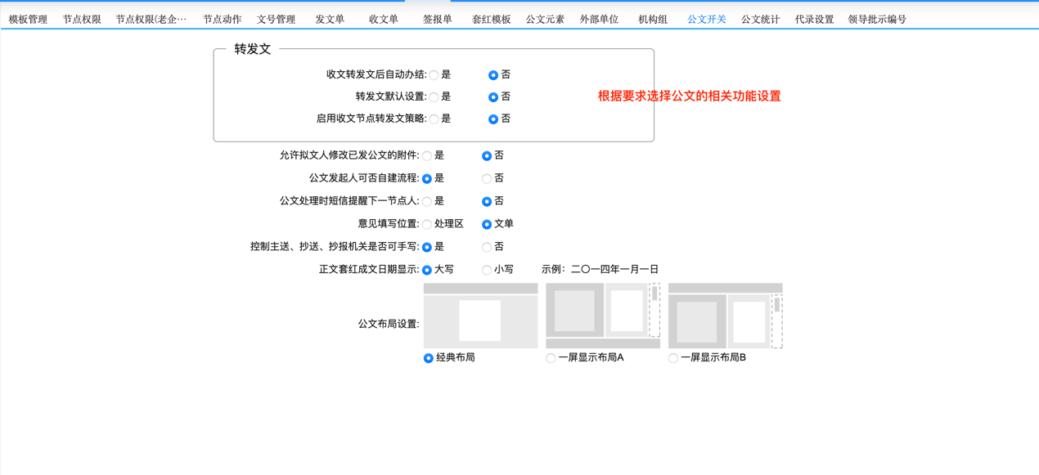Open the 模板管理 tab

click(27, 18)
